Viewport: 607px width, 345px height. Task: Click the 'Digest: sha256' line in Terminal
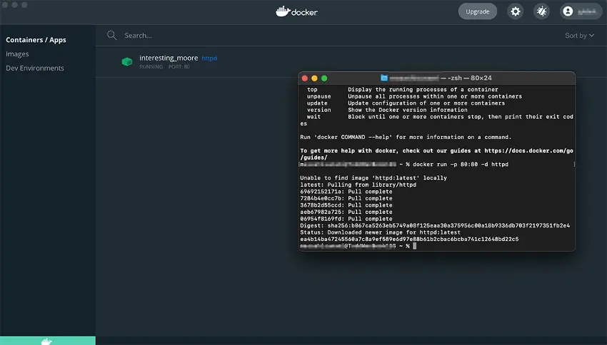435,226
